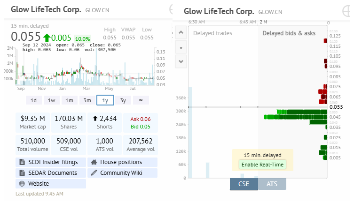Click the green up arrow beside 0.005
The width and height of the screenshot is (354, 203).
tap(47, 38)
